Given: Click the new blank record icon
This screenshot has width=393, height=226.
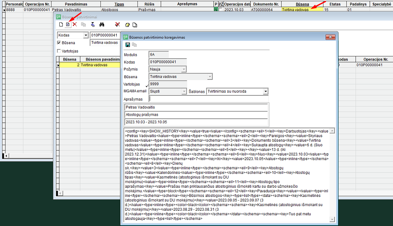Looking at the screenshot, I should pos(60,25).
